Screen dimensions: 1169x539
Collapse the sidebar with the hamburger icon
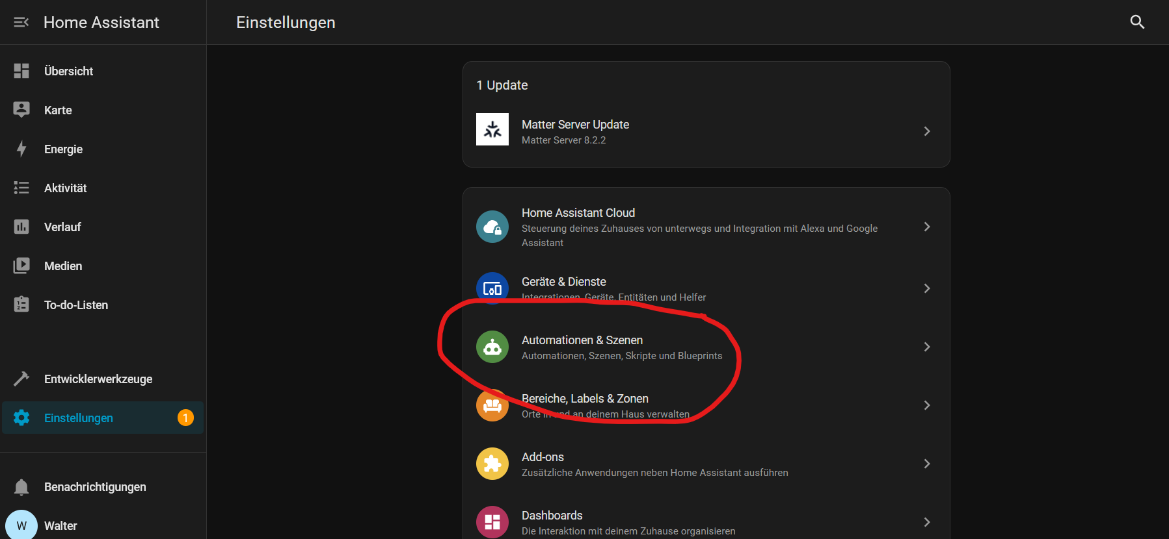21,22
